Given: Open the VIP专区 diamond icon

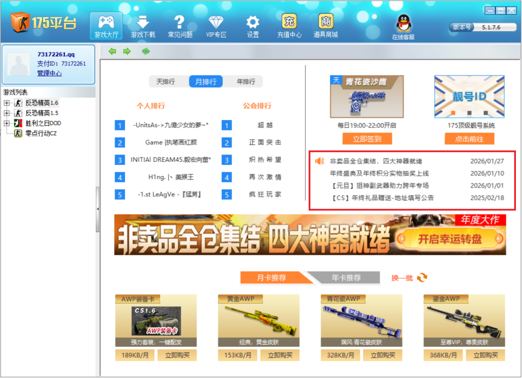Looking at the screenshot, I should [216, 22].
